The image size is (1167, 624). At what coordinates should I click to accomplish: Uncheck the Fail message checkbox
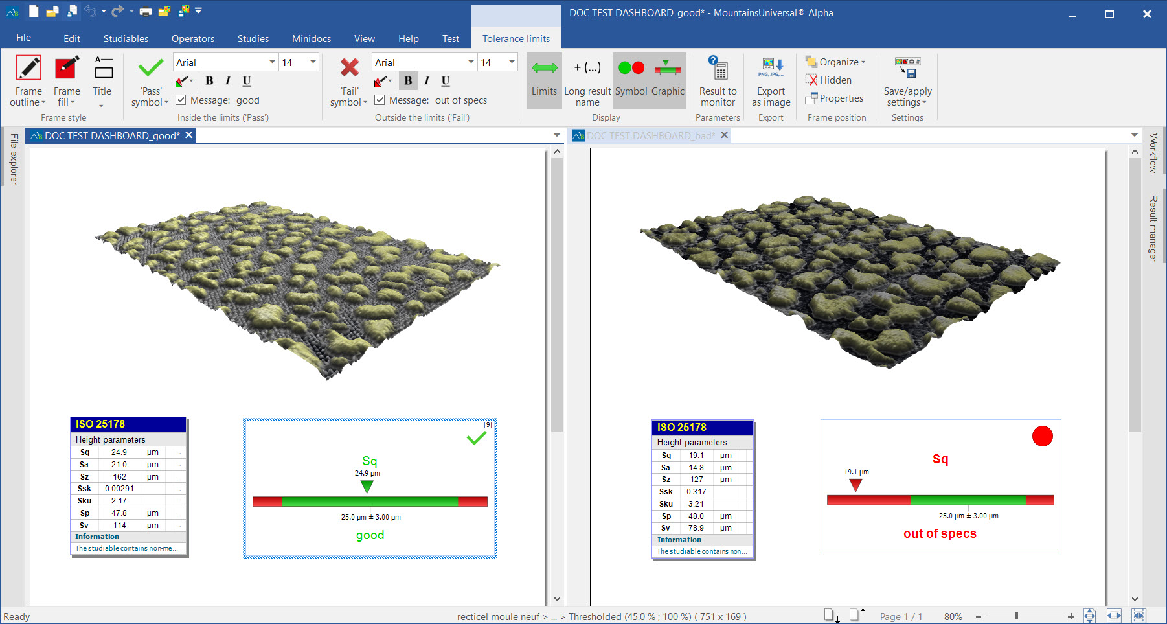point(380,100)
